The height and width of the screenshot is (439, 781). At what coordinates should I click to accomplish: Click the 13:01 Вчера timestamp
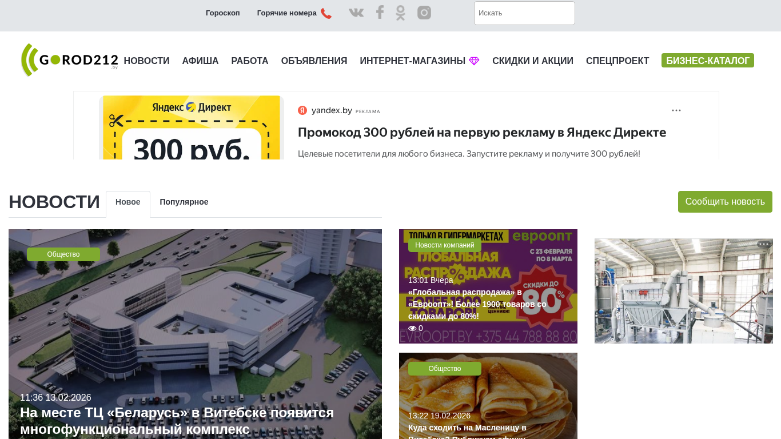[431, 280]
